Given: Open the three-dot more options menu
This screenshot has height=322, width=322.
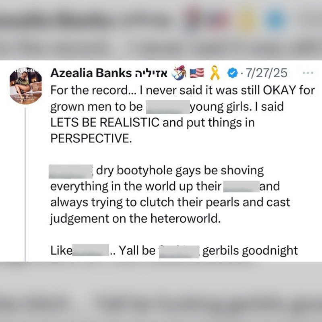Looking at the screenshot, I should tap(308, 73).
